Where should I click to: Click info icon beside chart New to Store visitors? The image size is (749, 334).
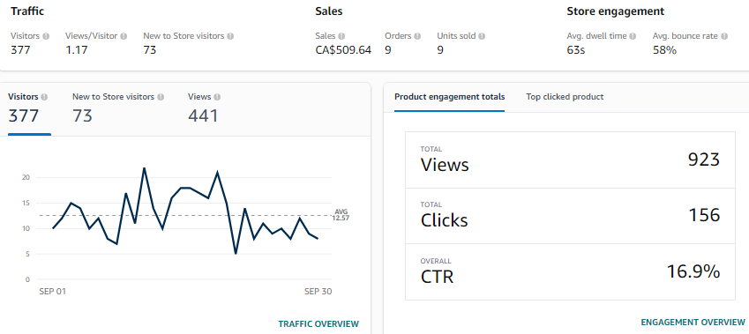tap(161, 97)
